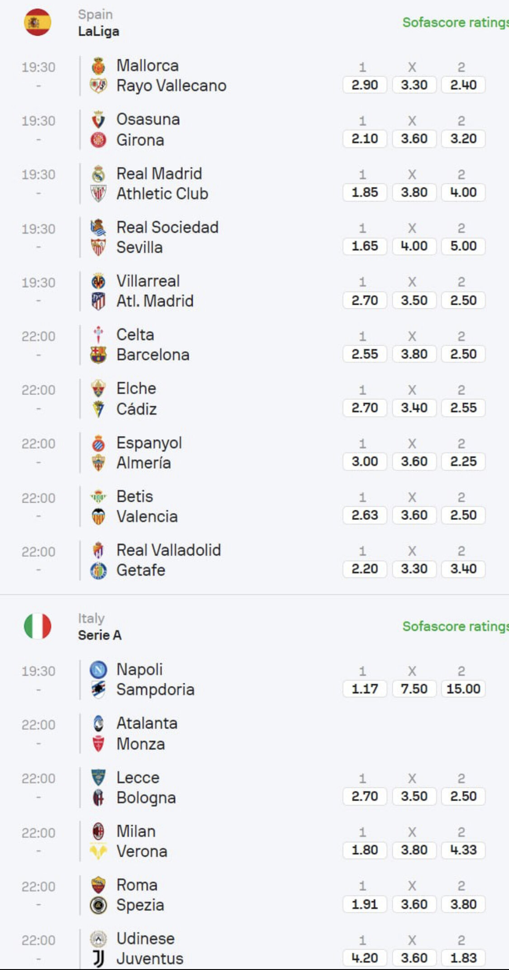Select away odds 1.83 for Juventus
This screenshot has width=509, height=970.
click(463, 958)
